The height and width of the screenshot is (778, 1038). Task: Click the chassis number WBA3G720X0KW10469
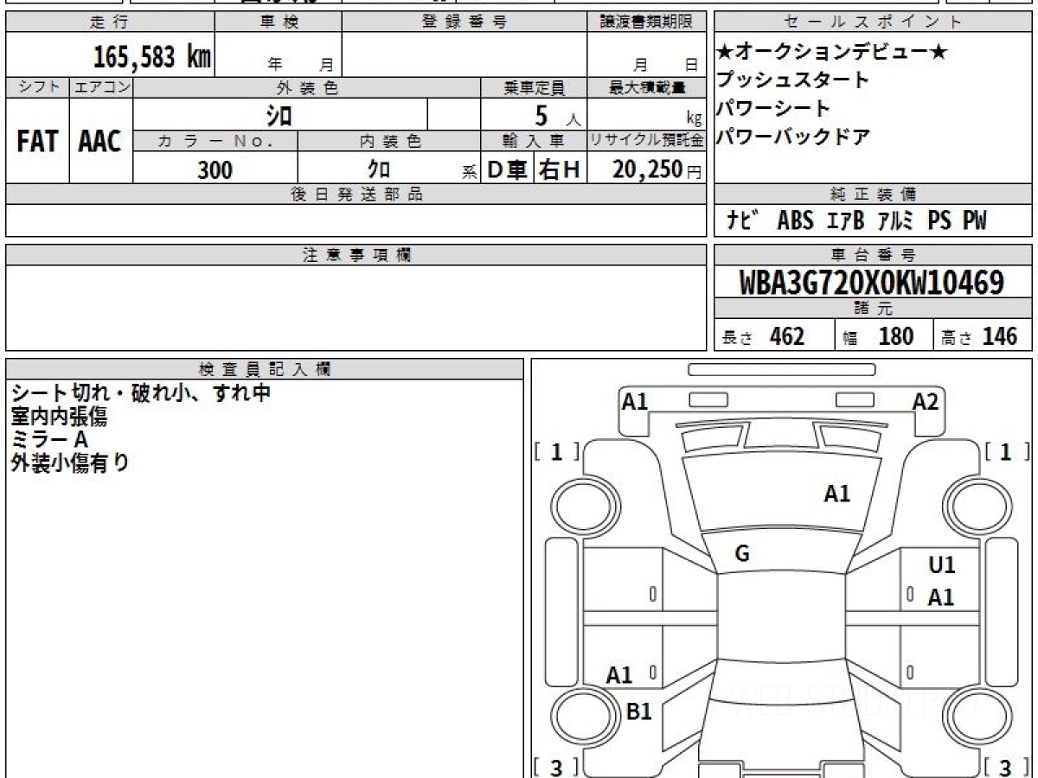(872, 283)
